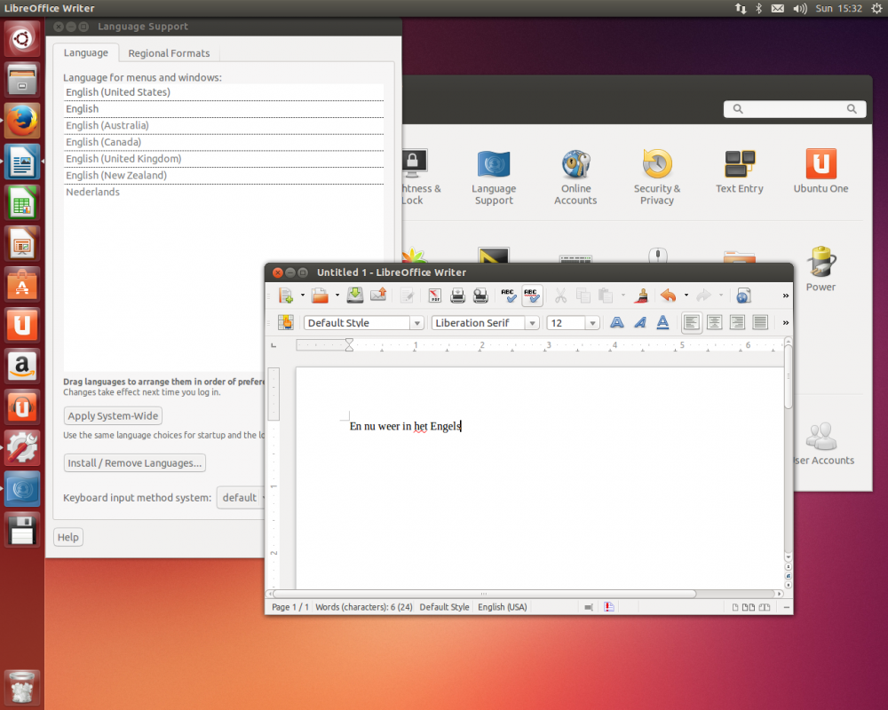
Task: Click Writer horizontal scrollbar thumb
Action: pyautogui.click(x=484, y=594)
